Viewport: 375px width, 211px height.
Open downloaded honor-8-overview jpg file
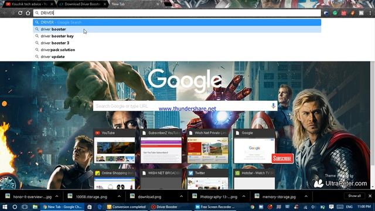pyautogui.click(x=29, y=197)
